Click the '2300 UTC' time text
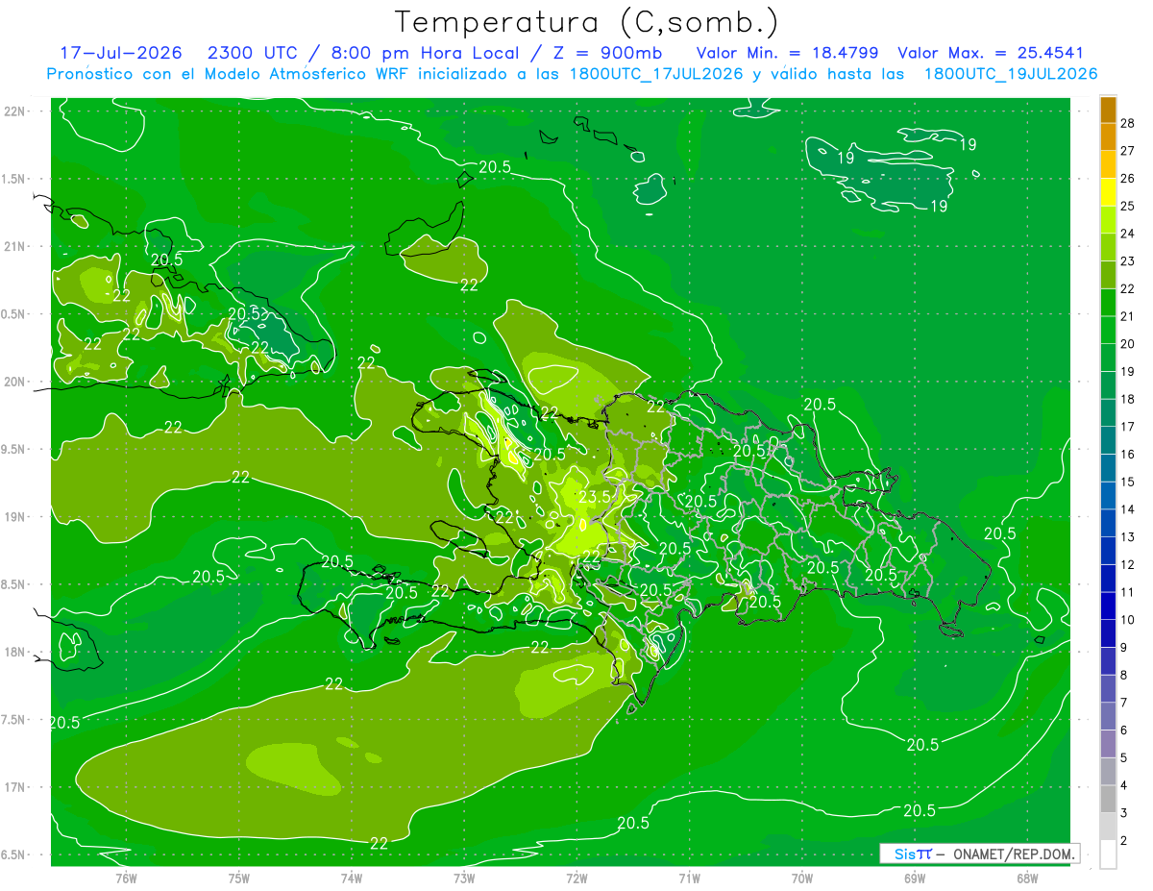Image resolution: width=1153 pixels, height=891 pixels. click(252, 53)
